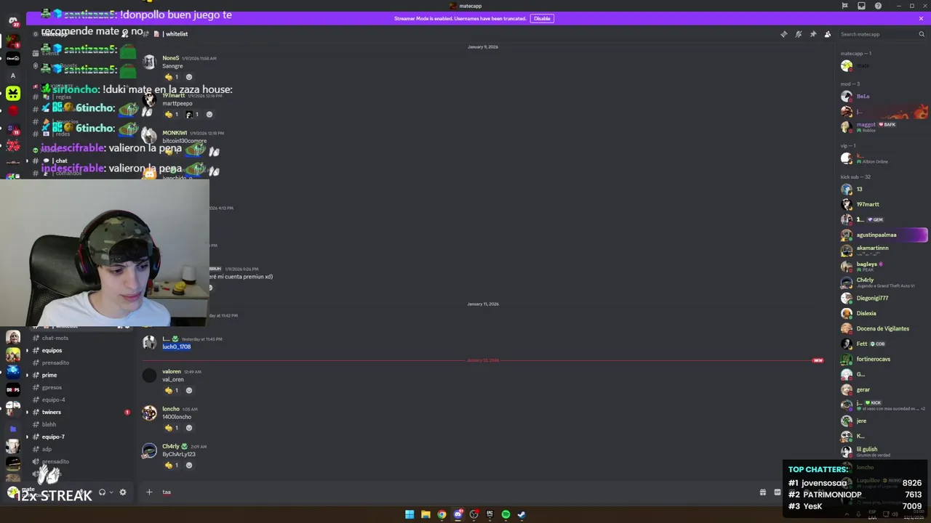This screenshot has width=931, height=523.
Task: Open Threads icon in channel header
Action: click(x=784, y=34)
